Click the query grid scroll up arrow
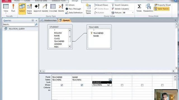Image resolution: width=179 pixels, height=100 pixels. 175,76
